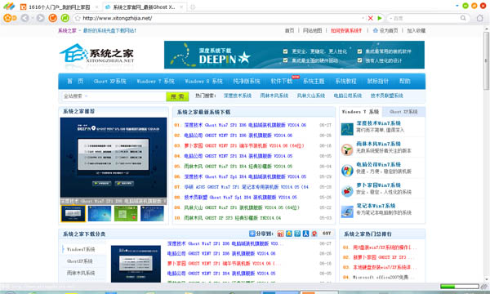Open 首页 in the blue navigation bar
490x294 pixels.
tap(75, 81)
